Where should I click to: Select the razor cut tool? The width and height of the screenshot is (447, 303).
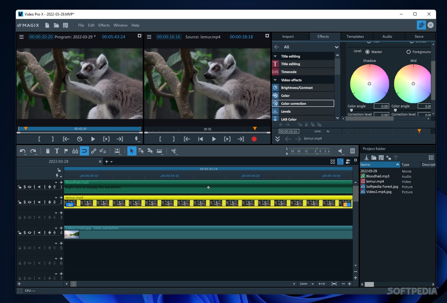click(x=175, y=151)
